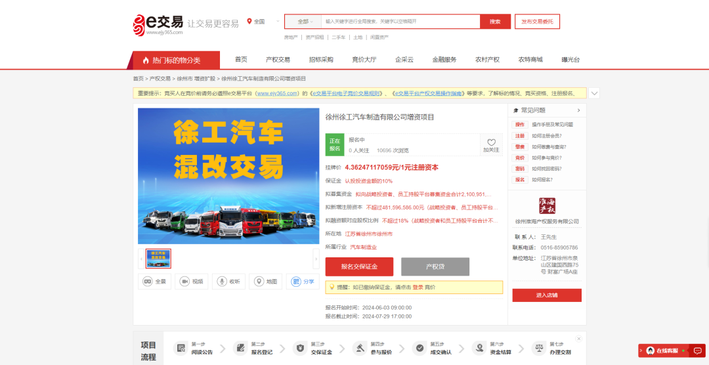The image size is (709, 365).
Task: Select the 徐工汽车 image thumbnail
Action: click(x=158, y=259)
